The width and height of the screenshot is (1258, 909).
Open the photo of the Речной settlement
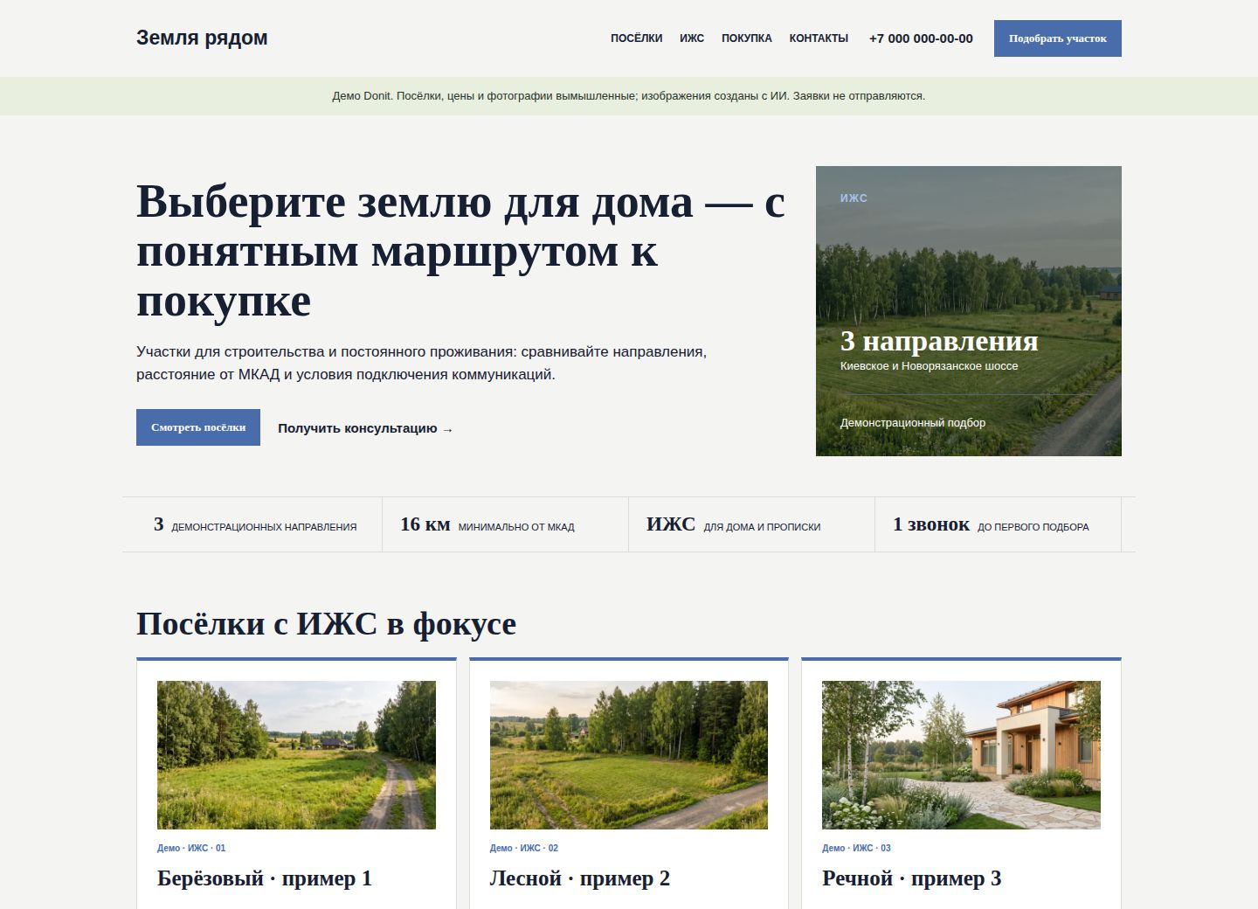pos(961,755)
